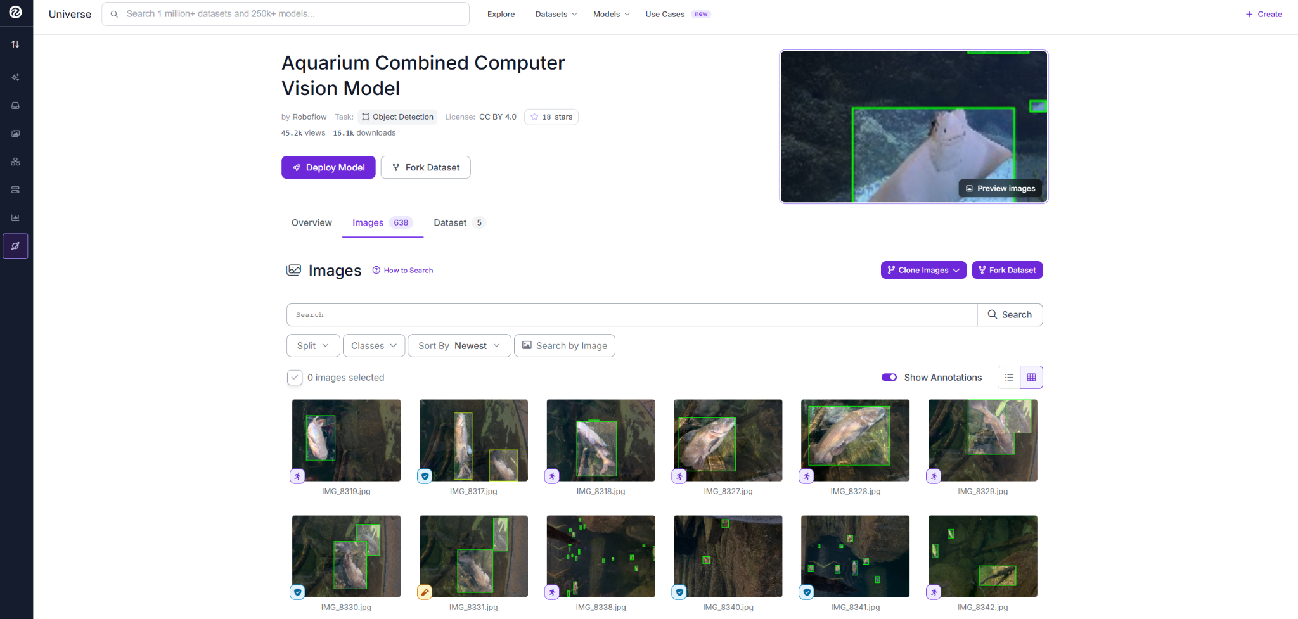Click the IMG_8330.jpg filename

click(x=346, y=607)
